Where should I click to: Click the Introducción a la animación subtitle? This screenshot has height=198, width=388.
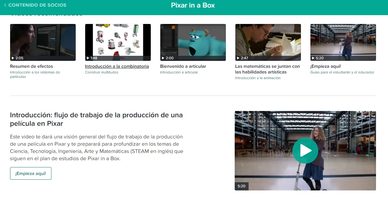258,78
